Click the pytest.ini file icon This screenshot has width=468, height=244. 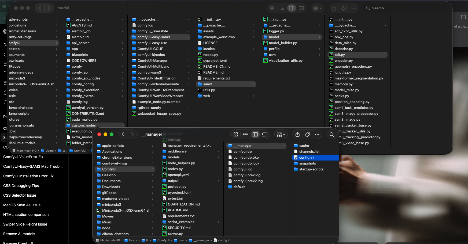coord(164,198)
